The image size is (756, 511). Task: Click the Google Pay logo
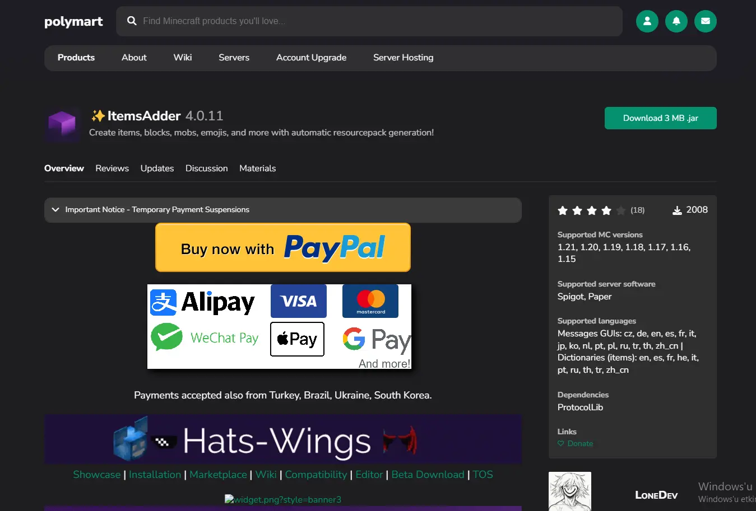pos(377,339)
